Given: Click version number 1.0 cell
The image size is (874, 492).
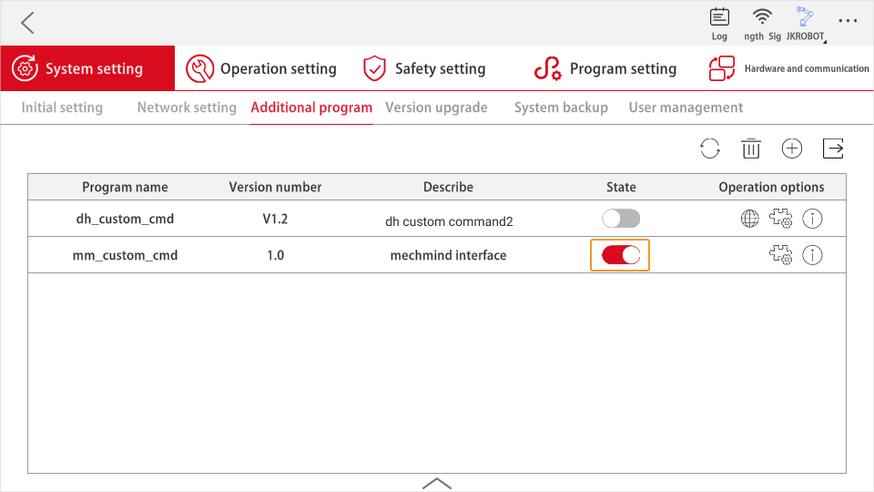Looking at the screenshot, I should point(275,255).
